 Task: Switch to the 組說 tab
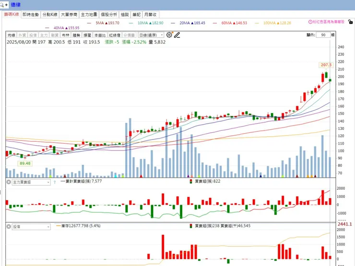coord(125,14)
